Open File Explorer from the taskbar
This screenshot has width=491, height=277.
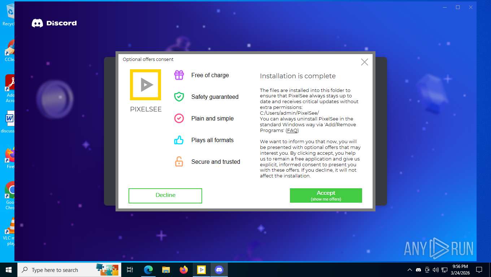coord(166,270)
